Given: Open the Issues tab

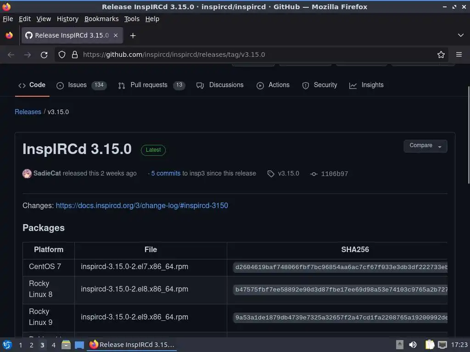Looking at the screenshot, I should (82, 85).
